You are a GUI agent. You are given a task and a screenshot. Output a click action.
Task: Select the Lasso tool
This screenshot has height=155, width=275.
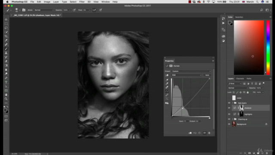point(6,28)
